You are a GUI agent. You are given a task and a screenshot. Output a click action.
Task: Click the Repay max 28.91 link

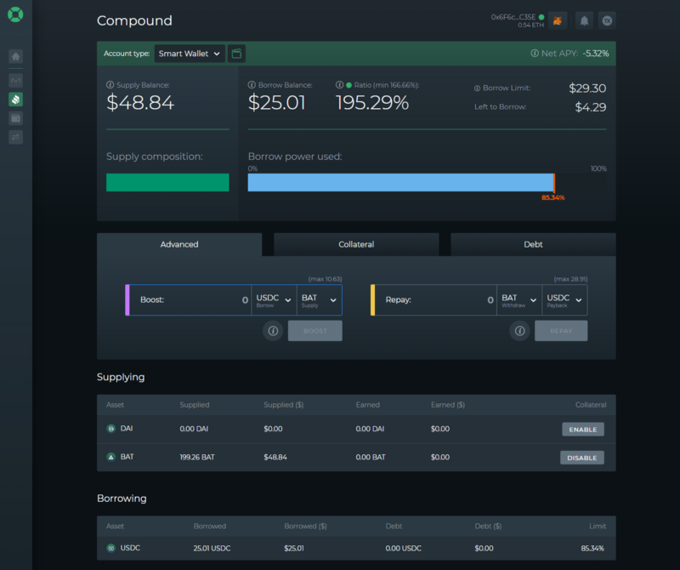[x=570, y=279]
